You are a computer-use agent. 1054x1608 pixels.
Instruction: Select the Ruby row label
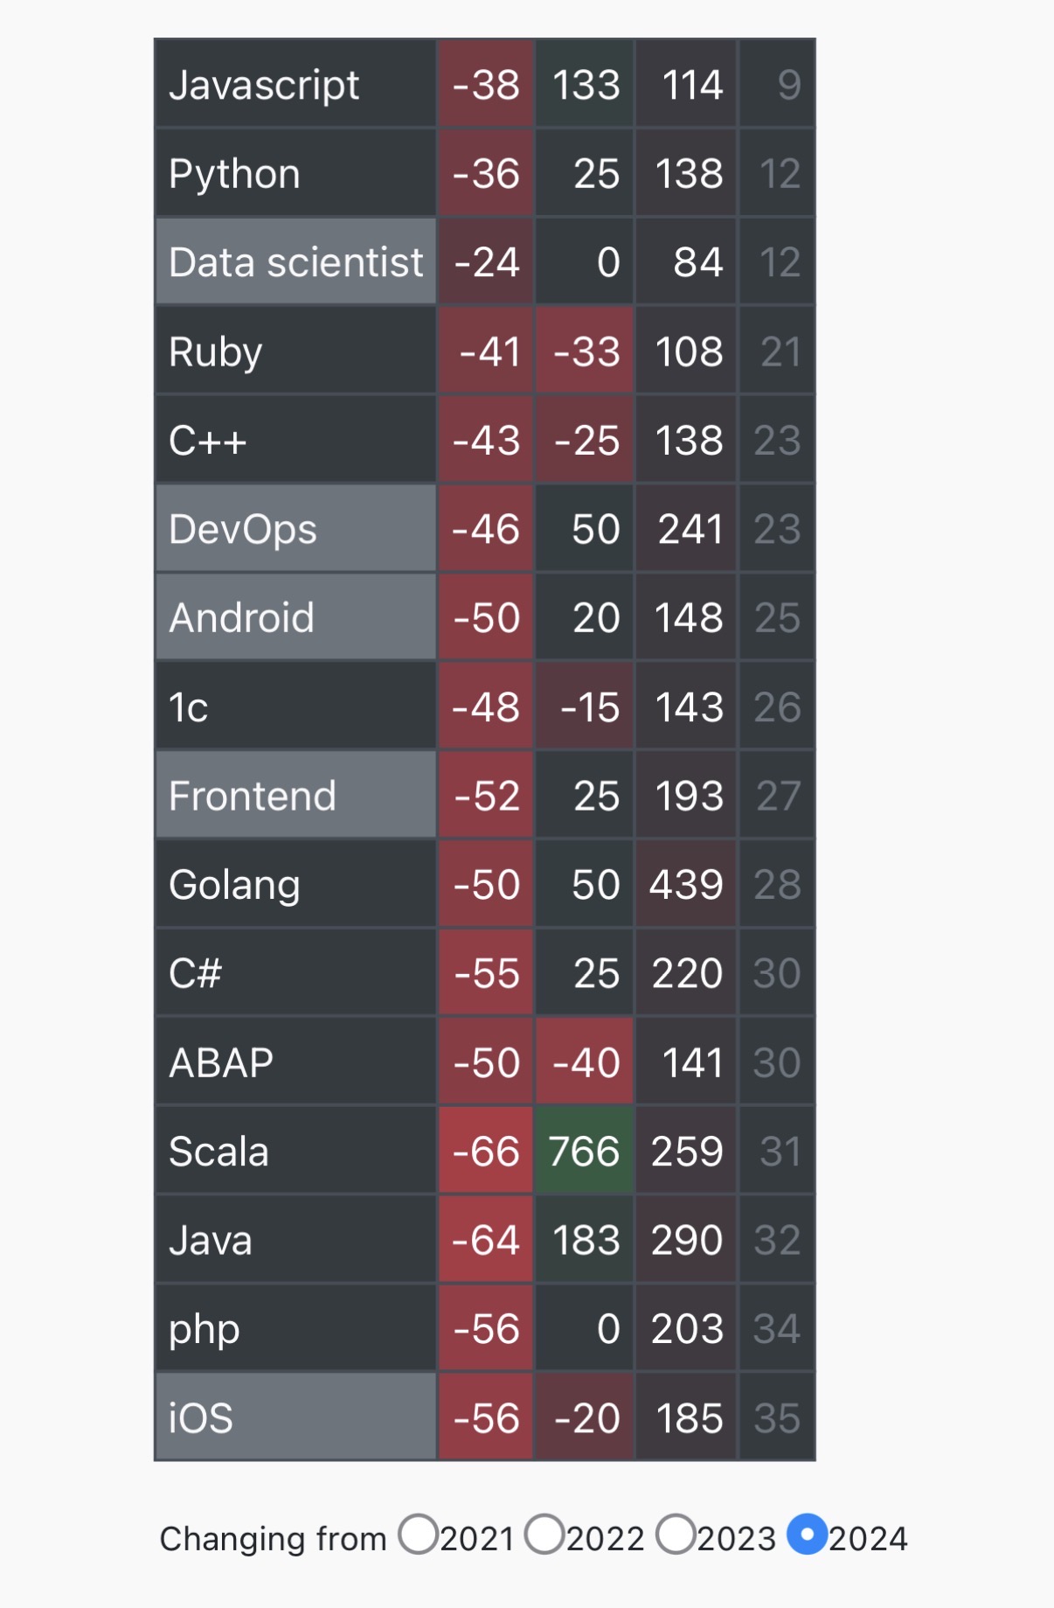(x=295, y=352)
